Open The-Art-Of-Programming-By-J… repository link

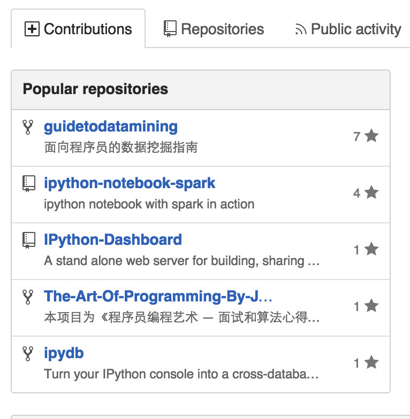coord(158,297)
